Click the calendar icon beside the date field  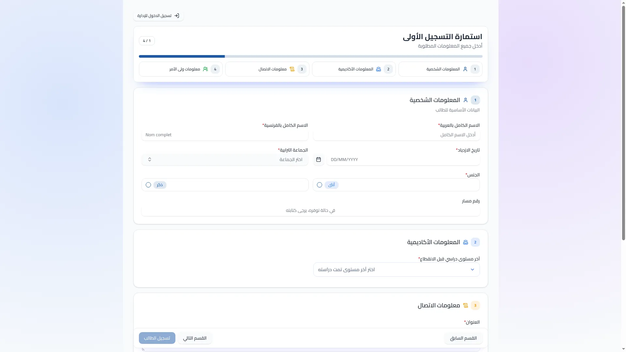tap(319, 159)
